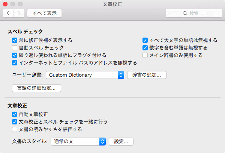Click the magnifying glass search icon
Image resolution: width=225 pixels, height=153 pixels.
pyautogui.click(x=185, y=14)
